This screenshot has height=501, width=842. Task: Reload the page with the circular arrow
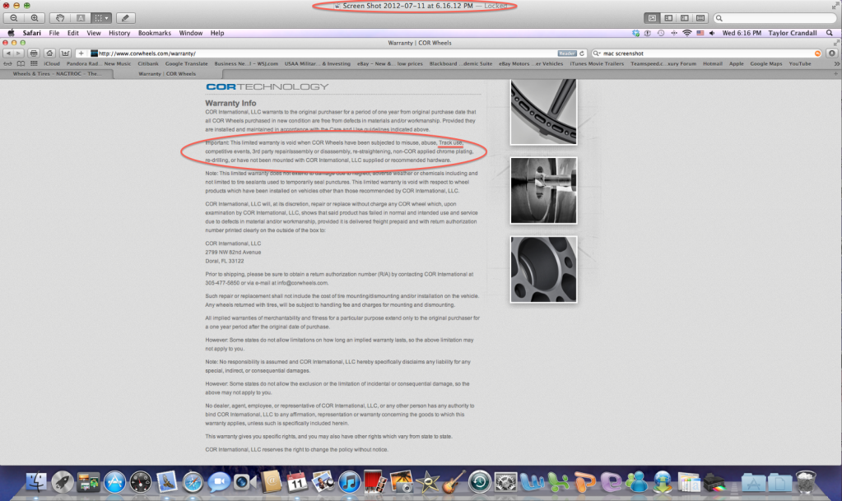[x=582, y=53]
